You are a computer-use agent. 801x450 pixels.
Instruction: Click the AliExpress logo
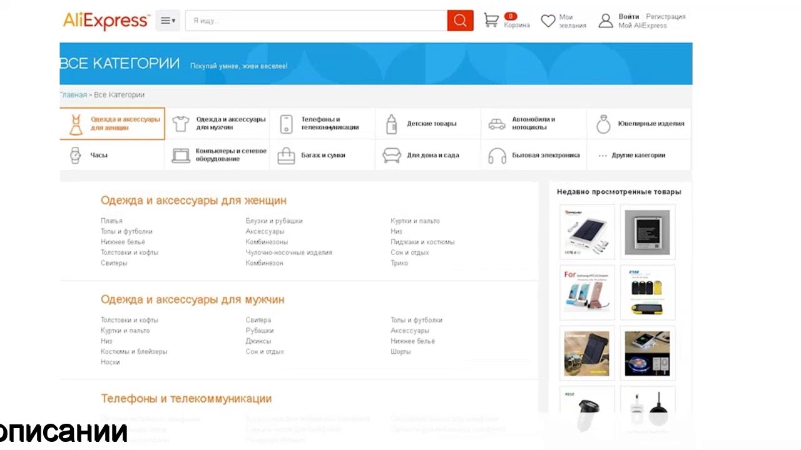pyautogui.click(x=106, y=21)
